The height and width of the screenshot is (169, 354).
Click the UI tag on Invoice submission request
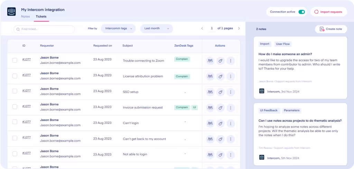194,108
